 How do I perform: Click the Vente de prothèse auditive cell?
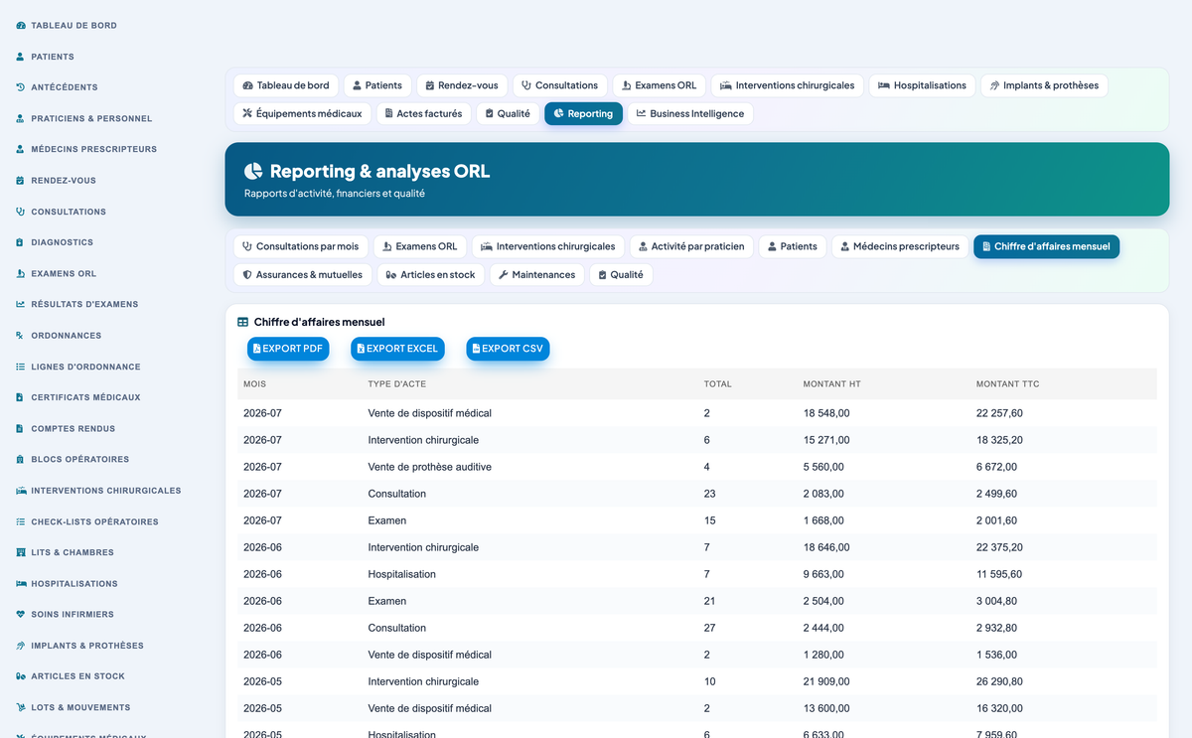429,467
